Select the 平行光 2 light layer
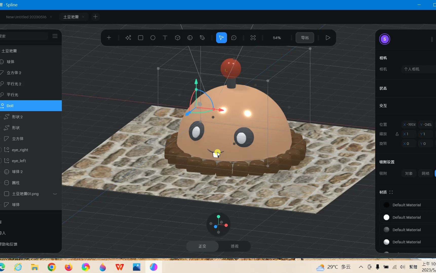This screenshot has height=273, width=436. click(x=31, y=84)
